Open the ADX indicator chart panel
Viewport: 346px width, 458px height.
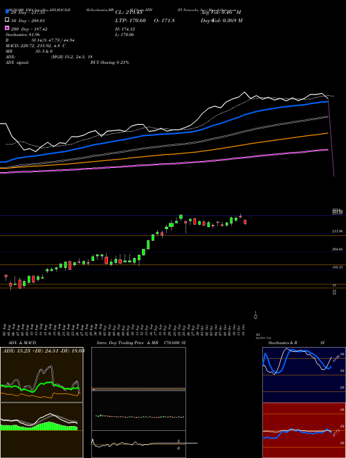(x=42, y=375)
